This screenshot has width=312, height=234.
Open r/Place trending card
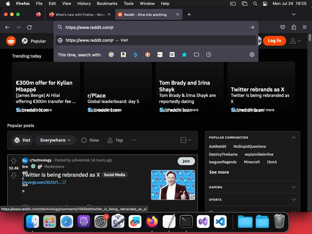pos(118,89)
